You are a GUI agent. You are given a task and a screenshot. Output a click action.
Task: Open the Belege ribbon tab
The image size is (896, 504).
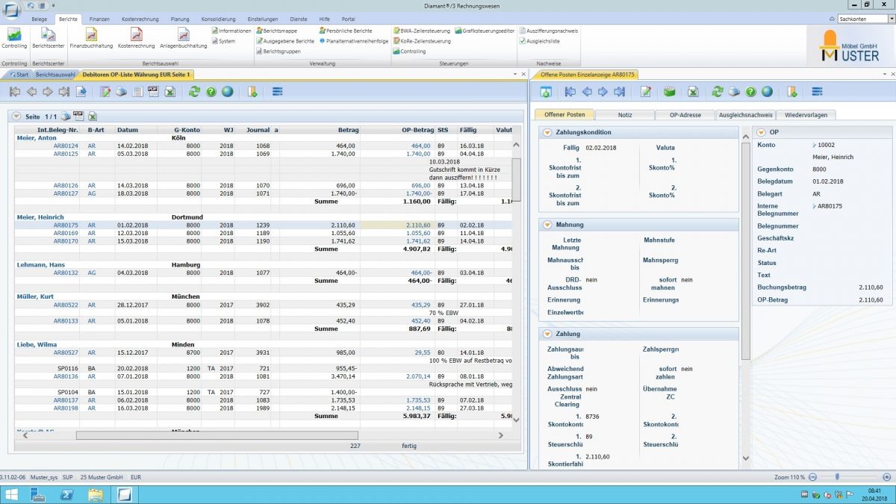(x=40, y=19)
